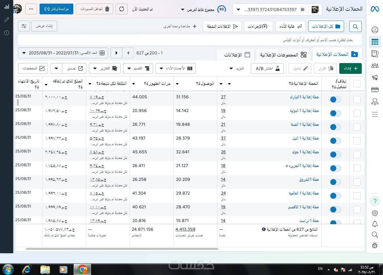Click the profile avatar picture

tap(18, 9)
